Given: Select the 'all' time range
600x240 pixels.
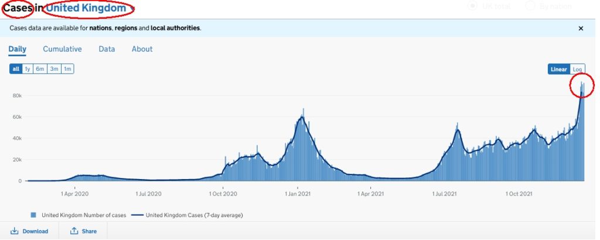Looking at the screenshot, I should (x=16, y=69).
